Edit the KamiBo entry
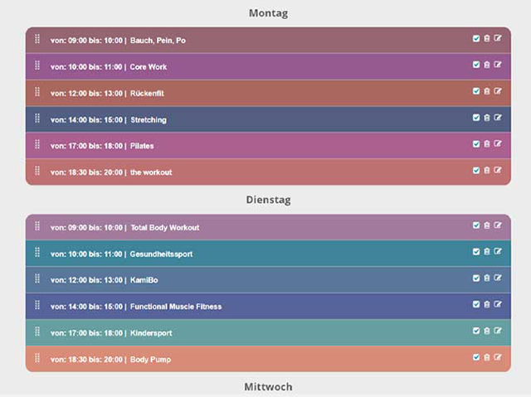531x397 pixels. [x=498, y=278]
